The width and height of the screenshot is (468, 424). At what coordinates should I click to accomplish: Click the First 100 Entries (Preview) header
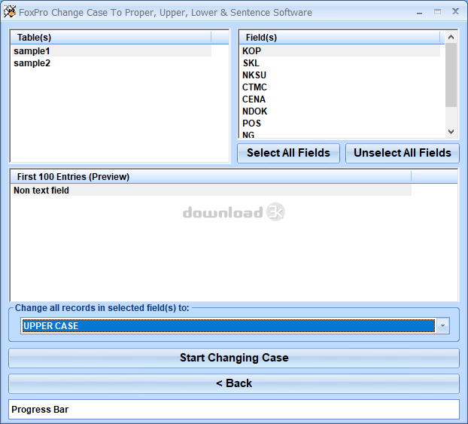[x=211, y=176]
